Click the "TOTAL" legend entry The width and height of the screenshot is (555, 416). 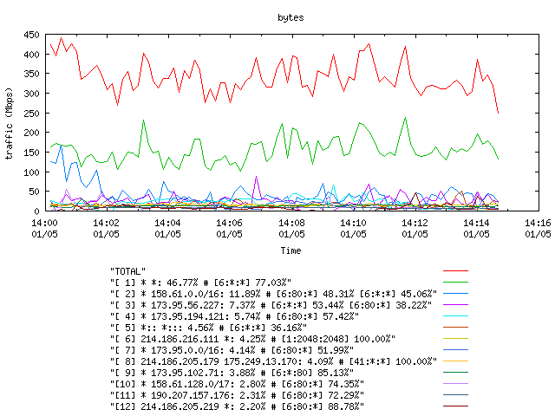coord(127,271)
